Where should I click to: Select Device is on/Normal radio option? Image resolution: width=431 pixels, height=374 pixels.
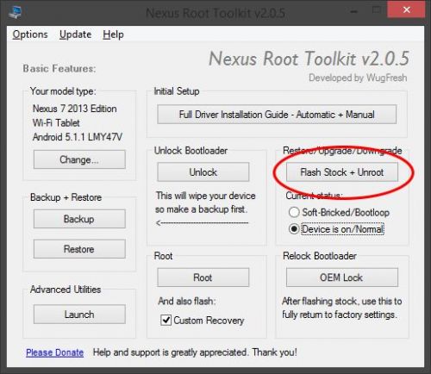336,229
